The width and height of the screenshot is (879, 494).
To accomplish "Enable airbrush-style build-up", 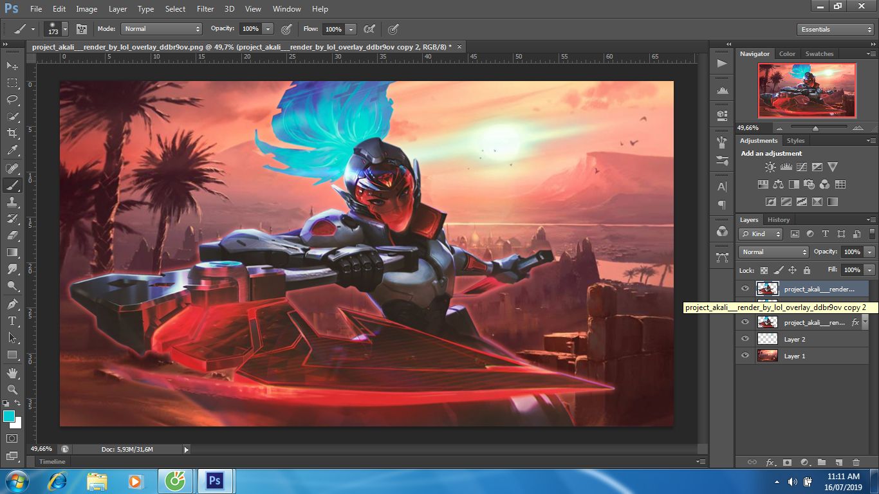I will tap(369, 29).
